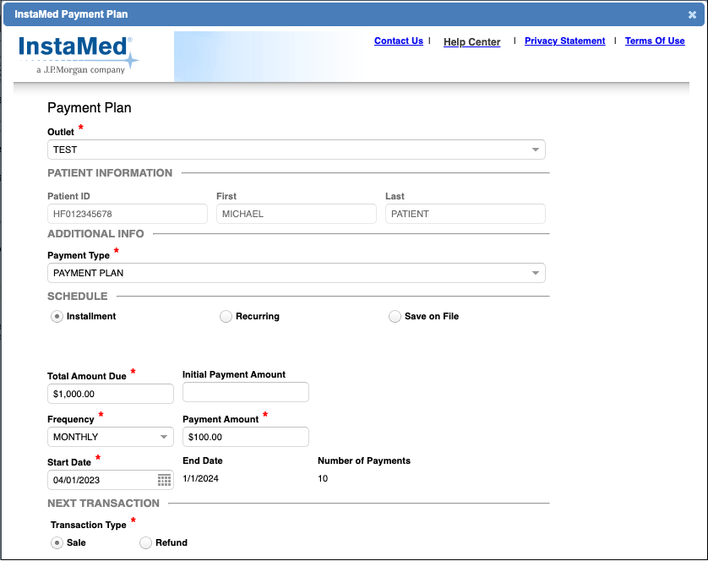Click the Transaction Type label
Viewport: 708px width, 561px height.
(89, 525)
